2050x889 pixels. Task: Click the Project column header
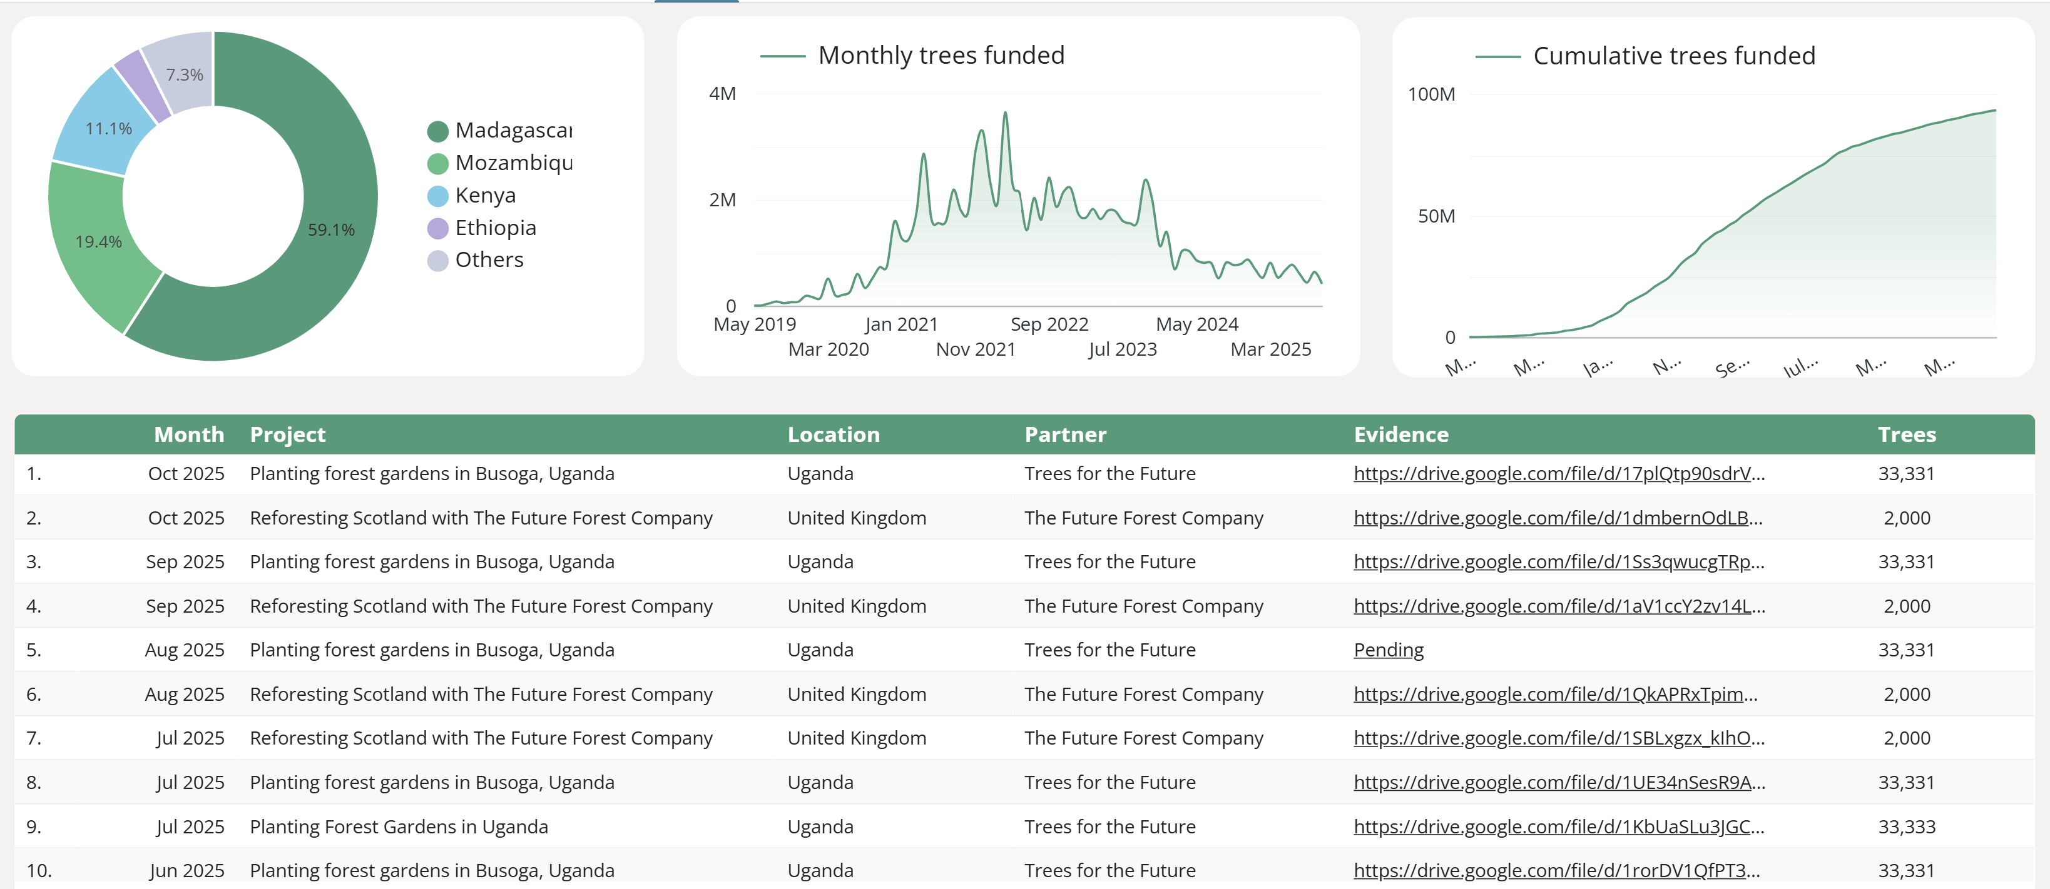pyautogui.click(x=288, y=434)
